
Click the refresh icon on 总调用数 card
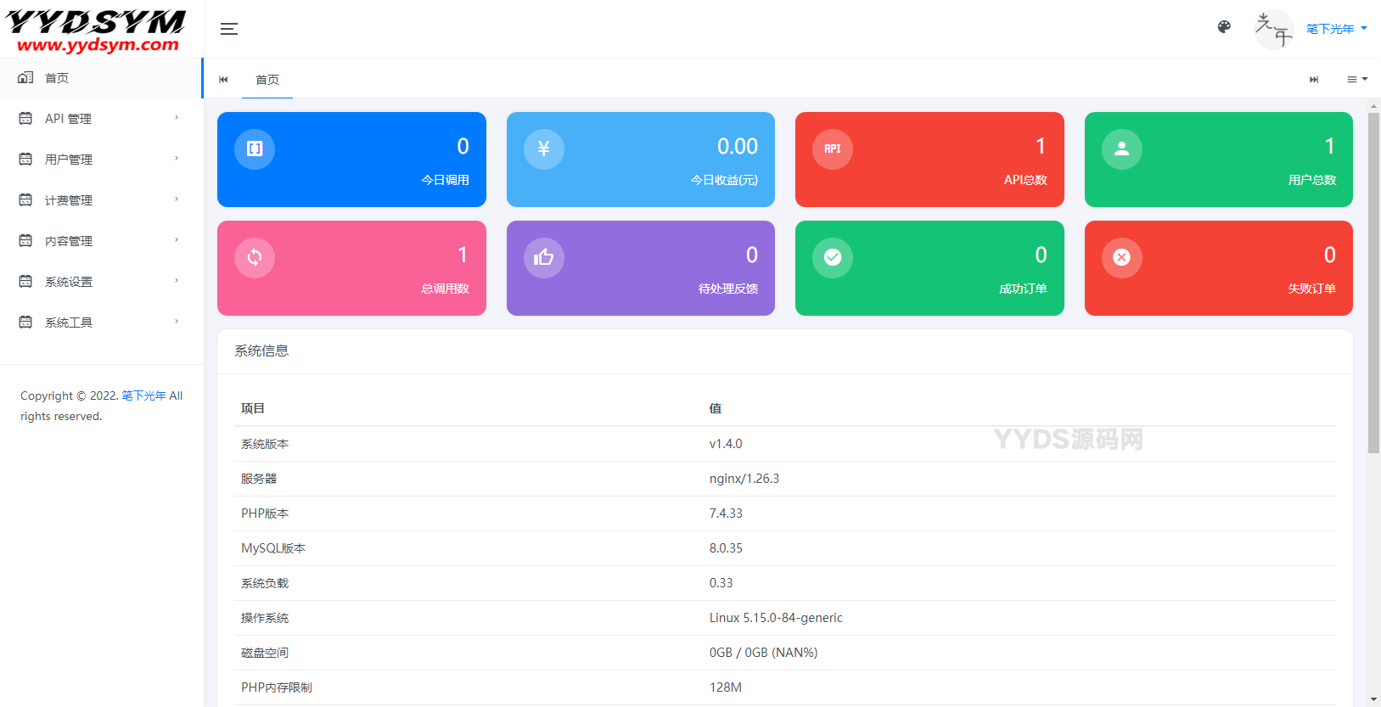tap(255, 258)
